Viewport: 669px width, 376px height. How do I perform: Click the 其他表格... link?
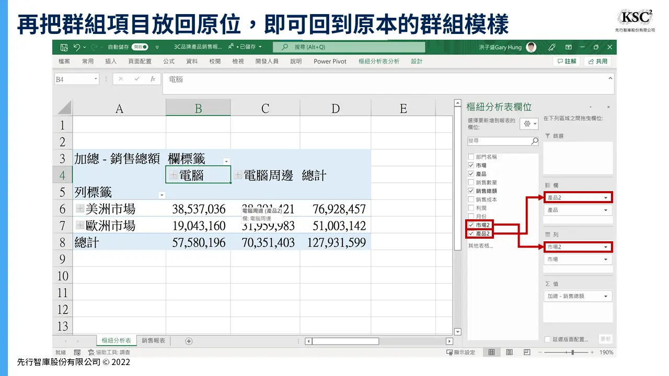(480, 245)
